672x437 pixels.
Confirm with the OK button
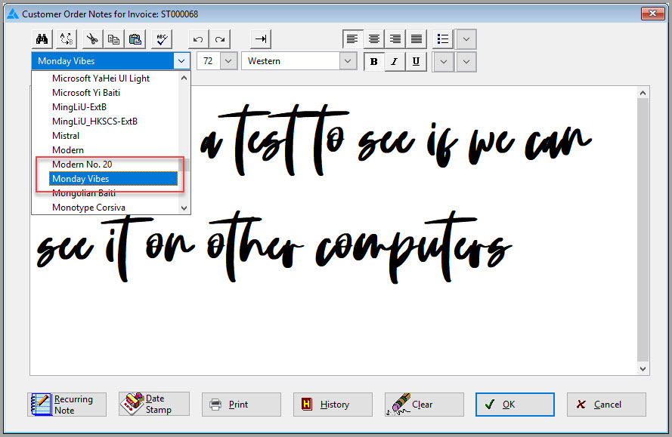[515, 405]
